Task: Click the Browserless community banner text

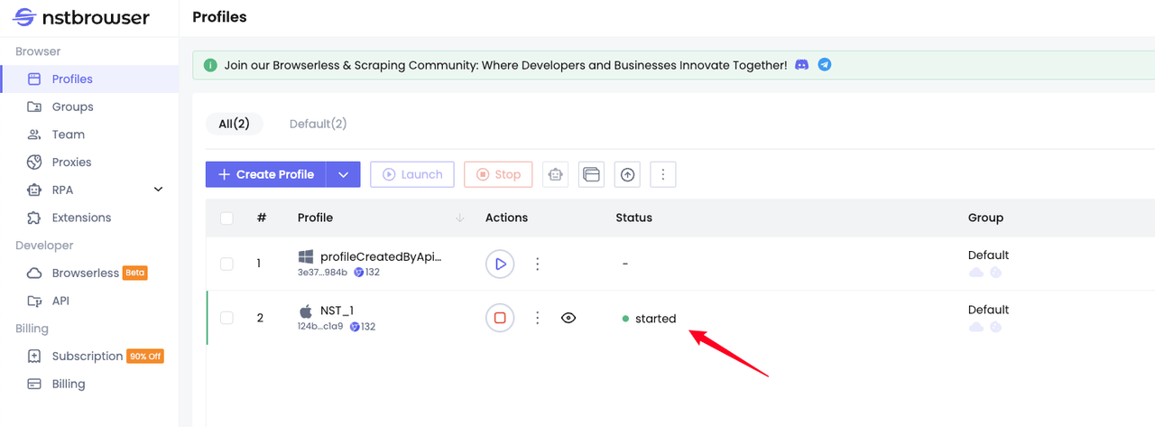Action: [x=506, y=65]
